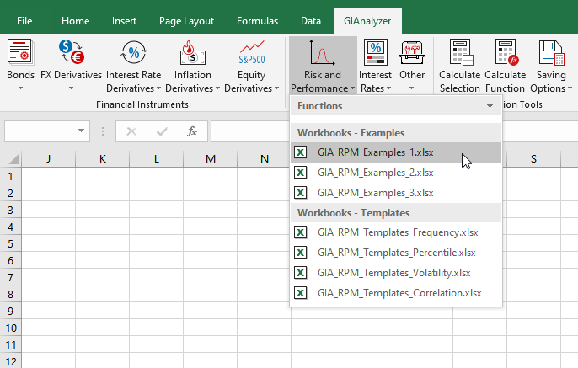This screenshot has height=368, width=578.
Task: Select row 5 header
Action: tap(11, 243)
